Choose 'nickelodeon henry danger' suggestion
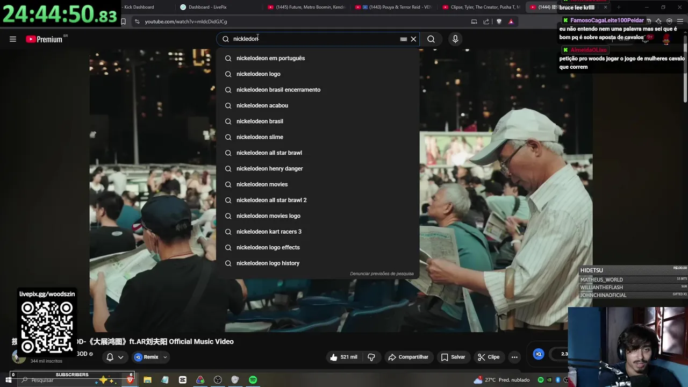This screenshot has width=688, height=387. pos(318,168)
